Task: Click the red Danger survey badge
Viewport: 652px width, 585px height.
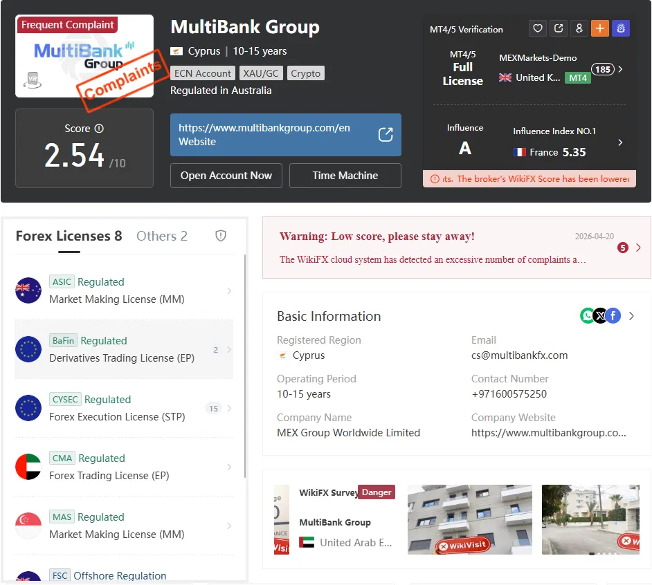Action: tap(377, 492)
